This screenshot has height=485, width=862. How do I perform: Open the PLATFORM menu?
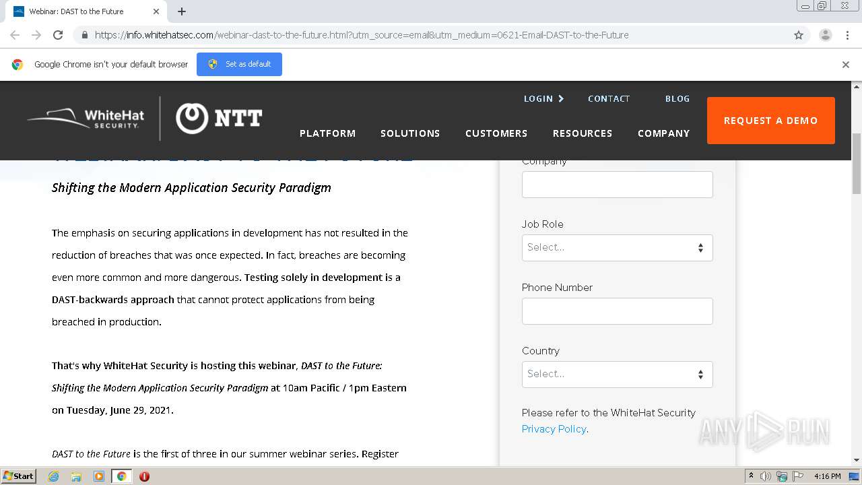tap(328, 133)
